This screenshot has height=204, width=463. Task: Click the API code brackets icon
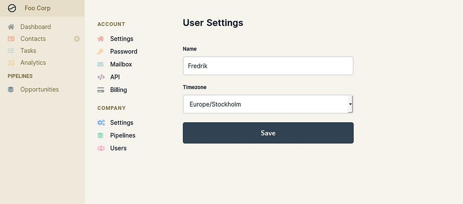[x=101, y=77]
